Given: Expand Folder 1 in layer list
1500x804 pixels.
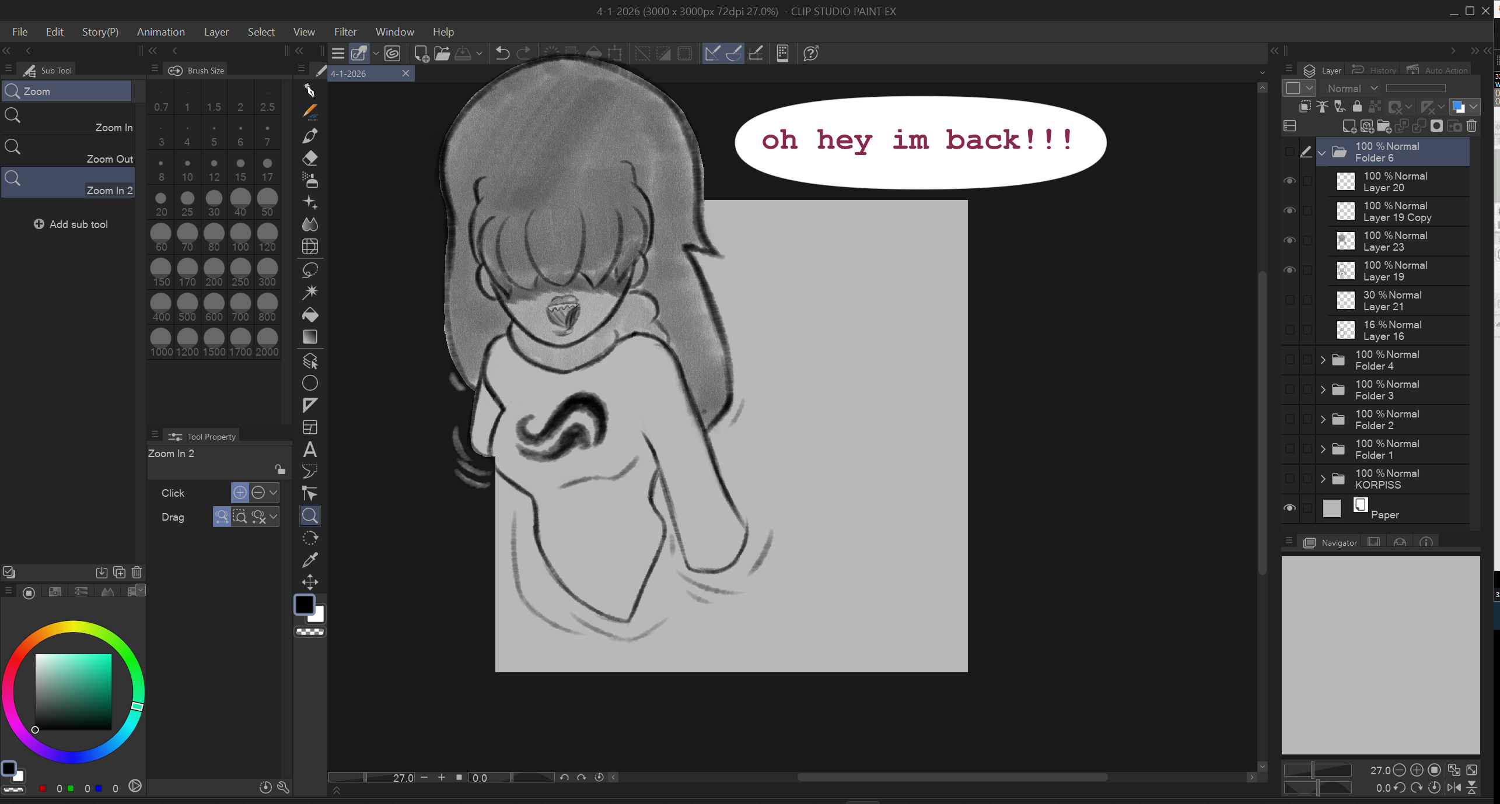Looking at the screenshot, I should (1323, 449).
